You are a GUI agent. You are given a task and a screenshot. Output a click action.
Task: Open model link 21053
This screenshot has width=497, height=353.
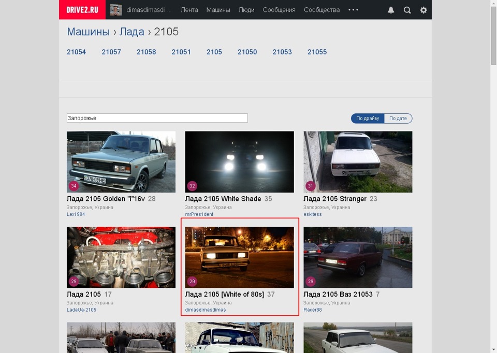click(x=282, y=52)
